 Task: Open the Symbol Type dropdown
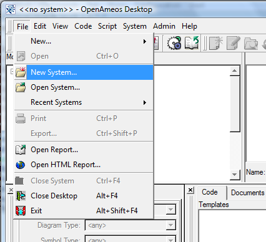tap(170, 239)
